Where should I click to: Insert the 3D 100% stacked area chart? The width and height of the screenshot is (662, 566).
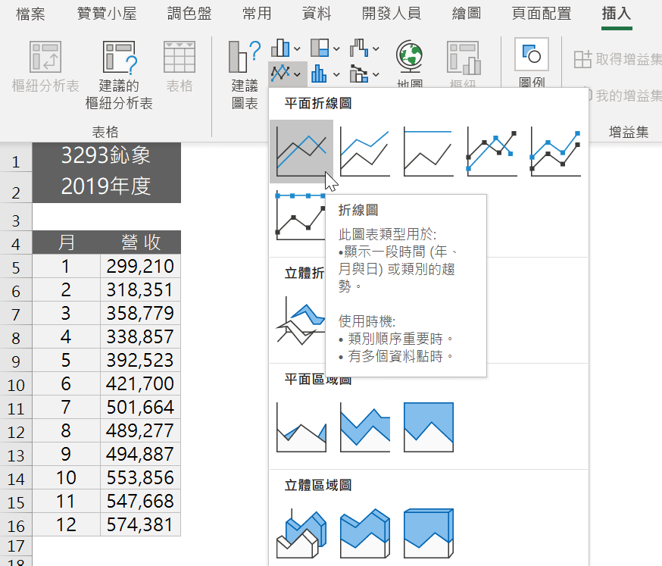tap(429, 533)
